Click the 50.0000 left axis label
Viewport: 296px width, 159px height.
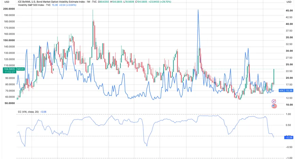[x=10, y=103]
